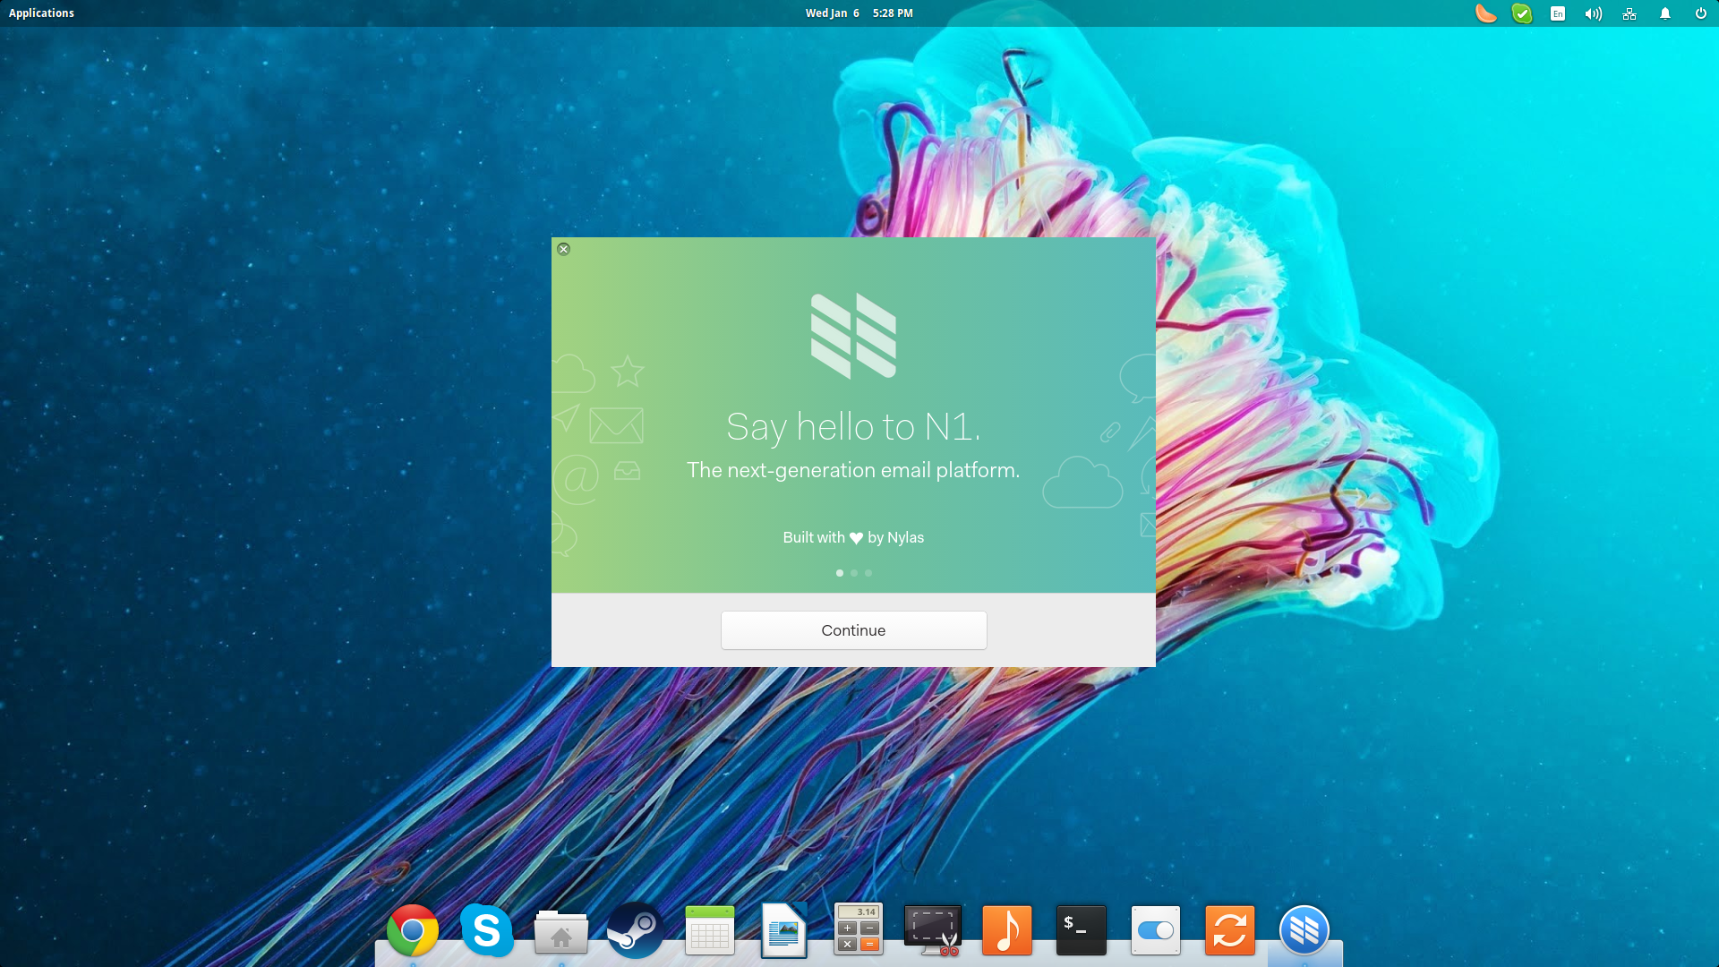Open the LibreOffice Writer document icon

click(783, 930)
